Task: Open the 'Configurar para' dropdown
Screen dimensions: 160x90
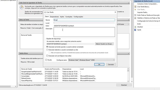Action: (x=91, y=60)
